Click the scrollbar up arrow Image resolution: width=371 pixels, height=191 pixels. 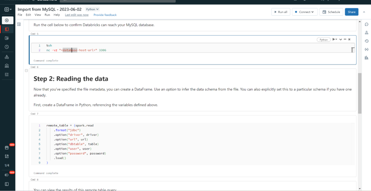[360, 22]
